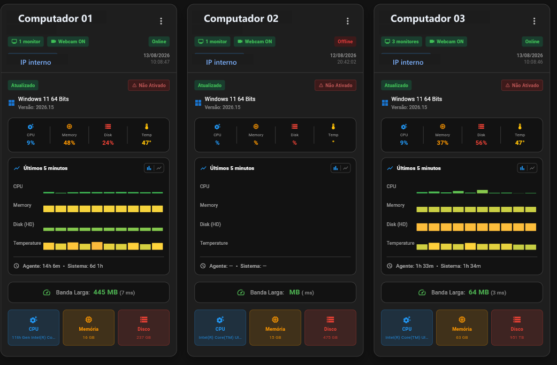Click the Memory usage bar in Computador 01 chart
The width and height of the screenshot is (557, 365).
103,209
